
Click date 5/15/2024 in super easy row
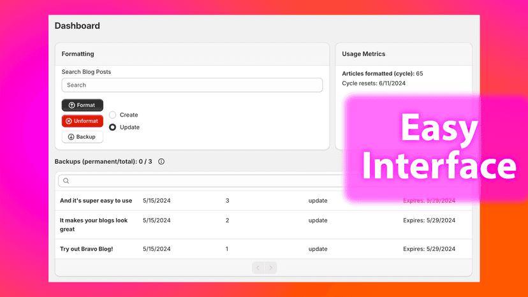[157, 201]
